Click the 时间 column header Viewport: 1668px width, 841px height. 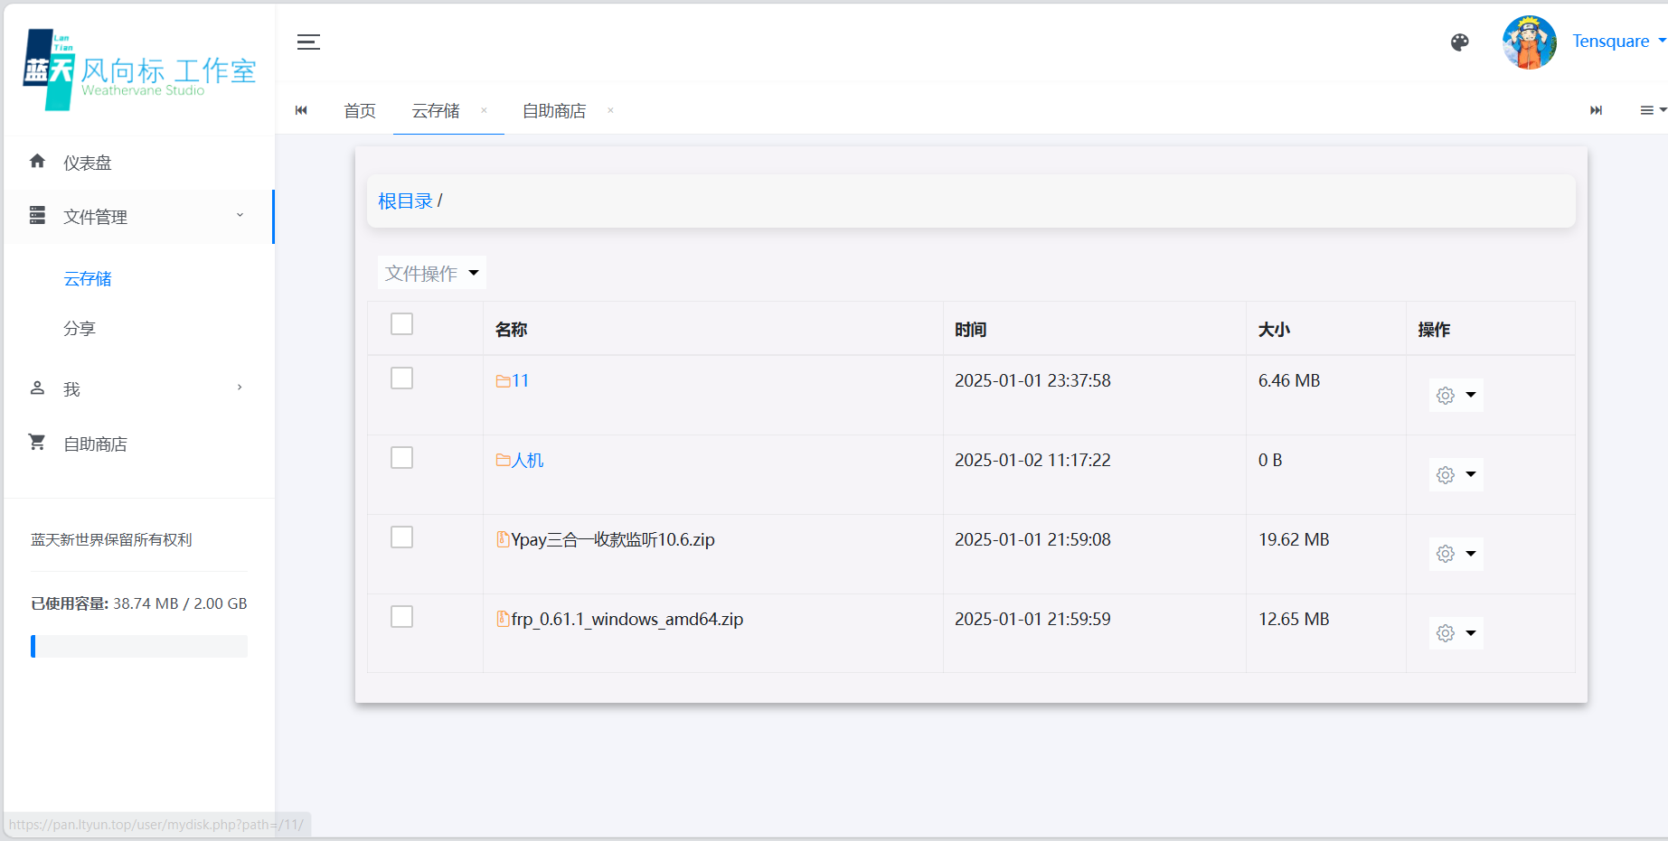point(971,330)
